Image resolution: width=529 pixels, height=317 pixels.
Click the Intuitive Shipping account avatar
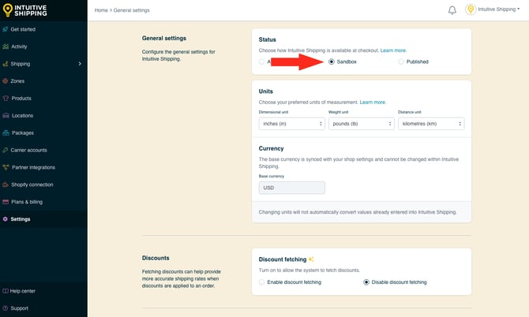(471, 9)
